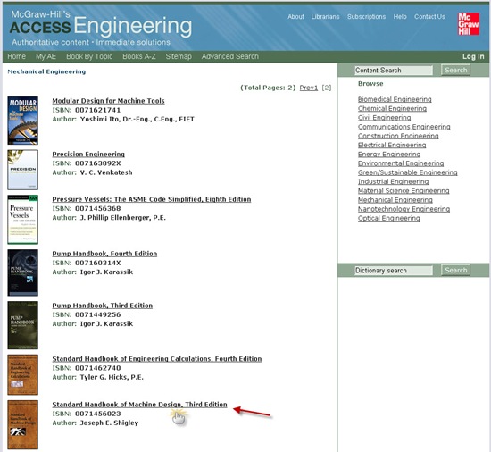Screen dimensions: 491x452
Task: Click the McGraw-Hill red logo
Action: point(468,24)
